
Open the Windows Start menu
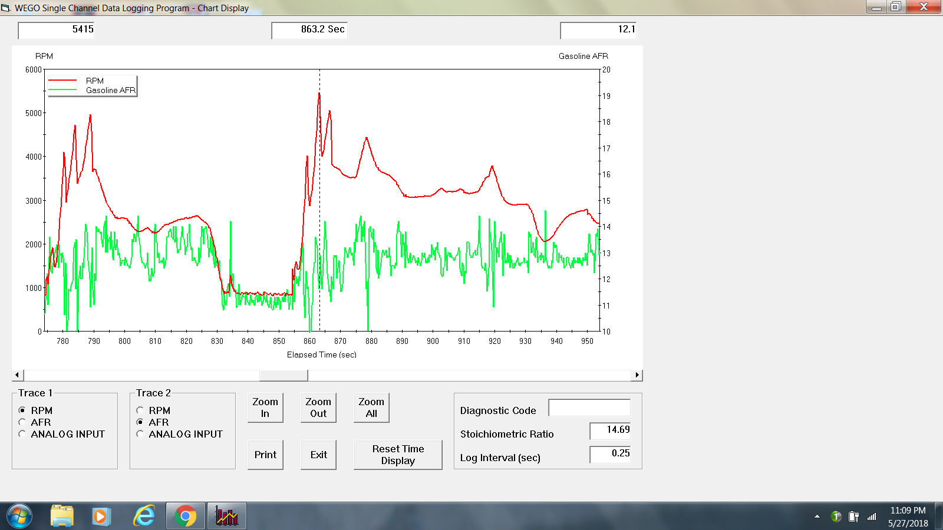coord(19,516)
